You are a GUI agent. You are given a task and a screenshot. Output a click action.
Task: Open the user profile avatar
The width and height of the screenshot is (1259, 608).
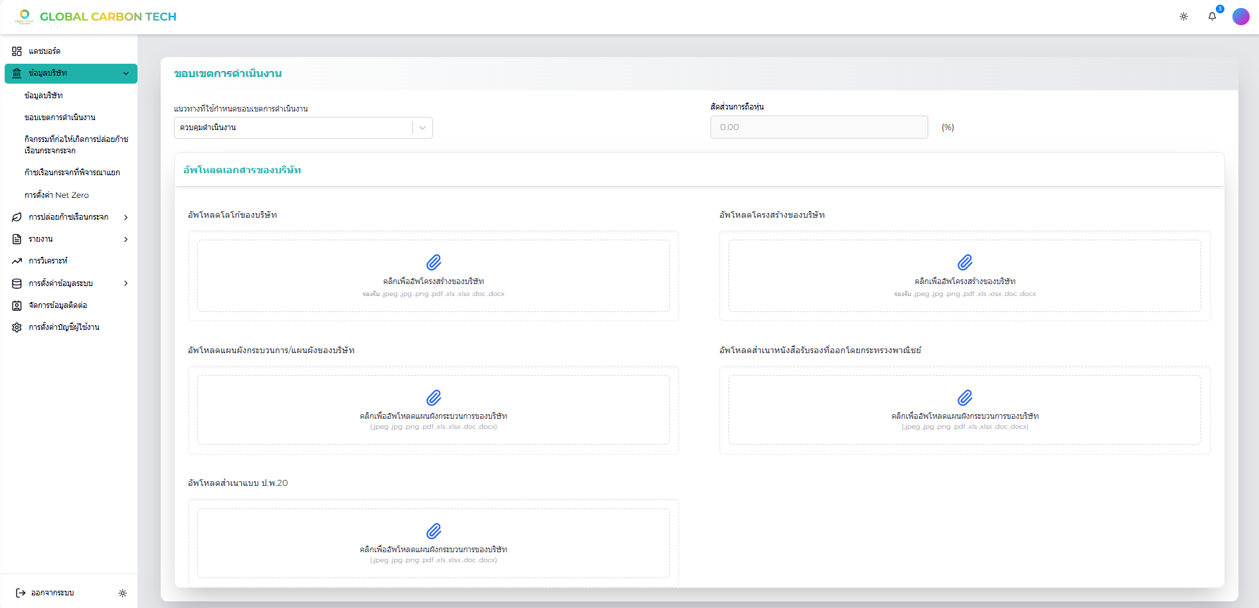tap(1240, 17)
